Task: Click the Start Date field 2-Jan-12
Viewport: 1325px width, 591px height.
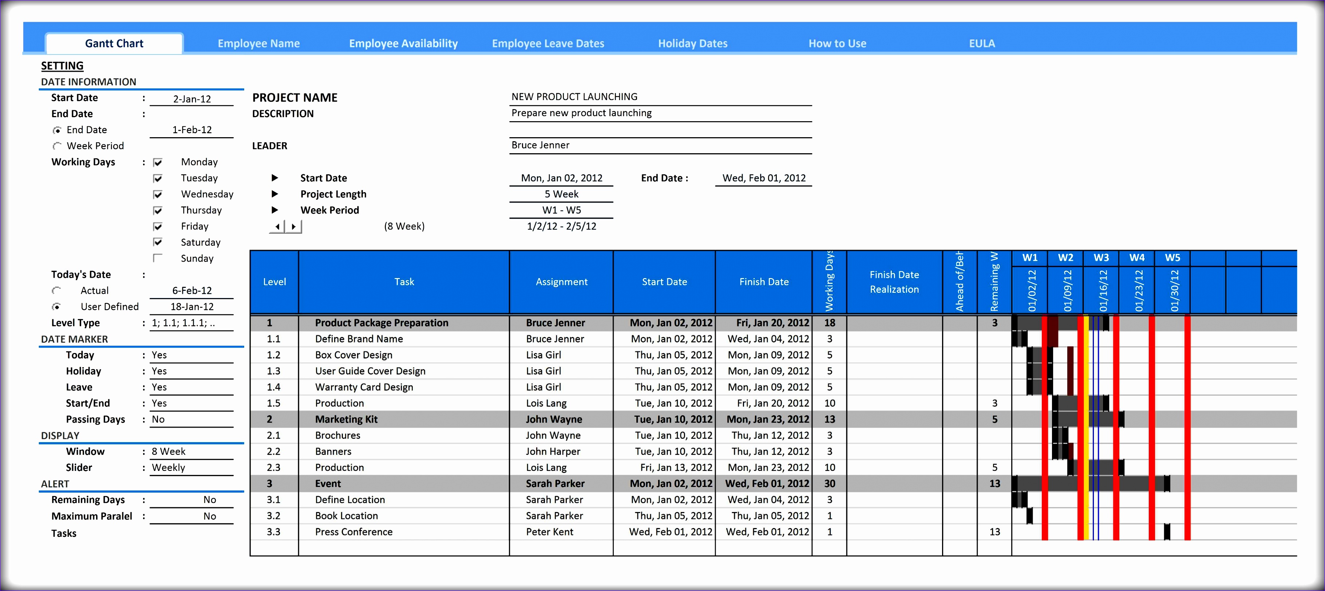Action: point(191,99)
